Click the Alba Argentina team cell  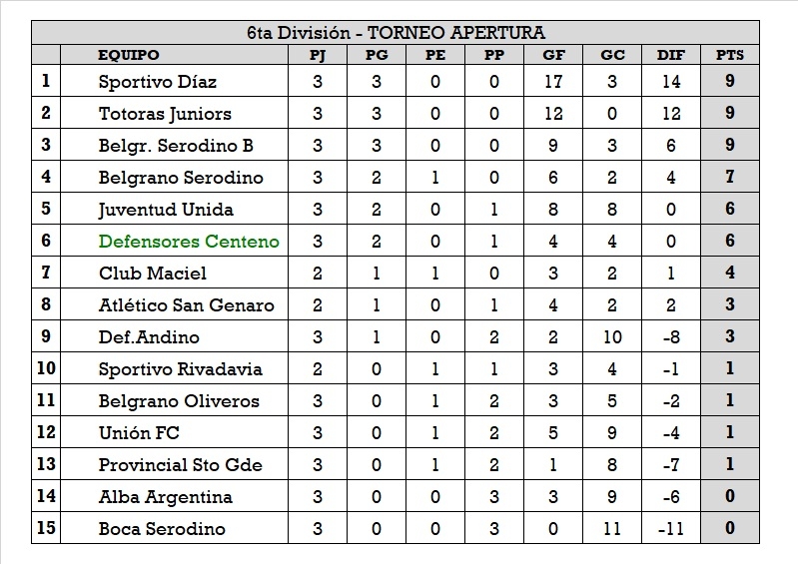pyautogui.click(x=165, y=497)
